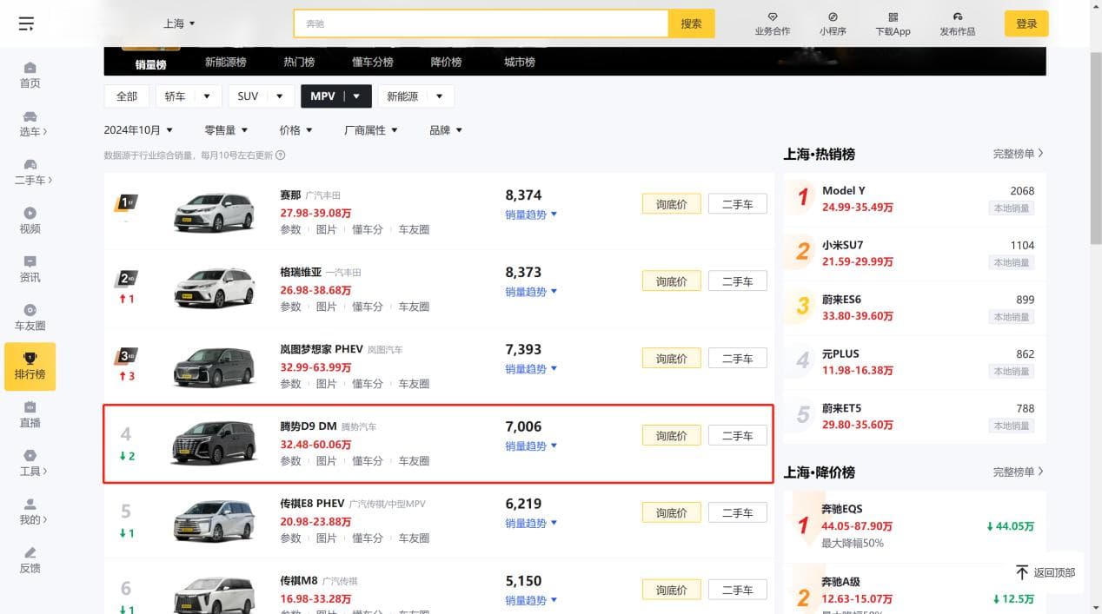The image size is (1102, 614).
Task: Open 价格 price filter dropdown
Action: pyautogui.click(x=295, y=130)
